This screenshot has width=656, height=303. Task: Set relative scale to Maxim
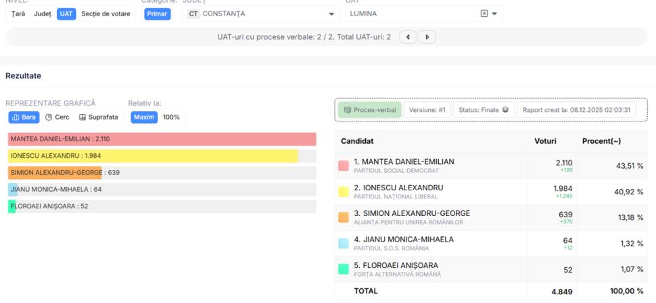tap(144, 117)
